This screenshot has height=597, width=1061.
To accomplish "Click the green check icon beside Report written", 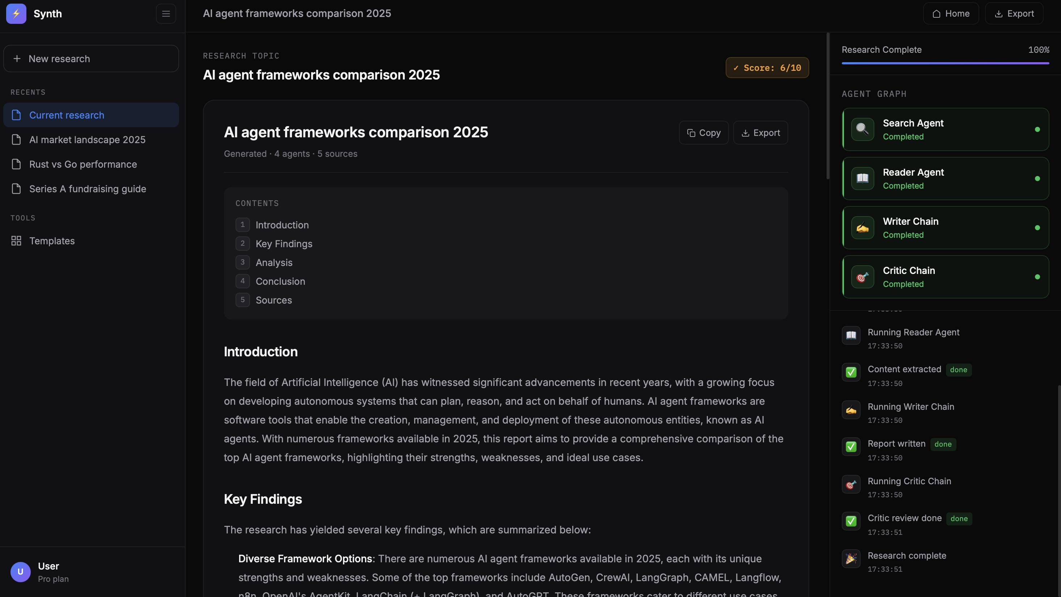I will tap(851, 447).
